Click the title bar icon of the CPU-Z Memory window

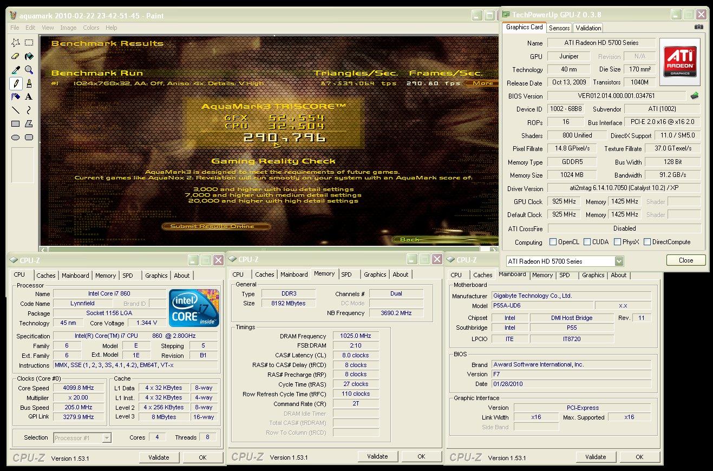click(x=233, y=260)
